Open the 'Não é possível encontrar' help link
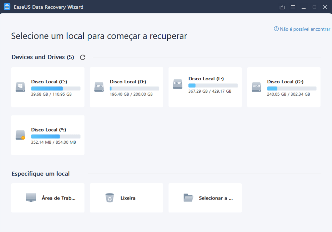Image resolution: width=332 pixels, height=232 pixels. click(x=302, y=29)
